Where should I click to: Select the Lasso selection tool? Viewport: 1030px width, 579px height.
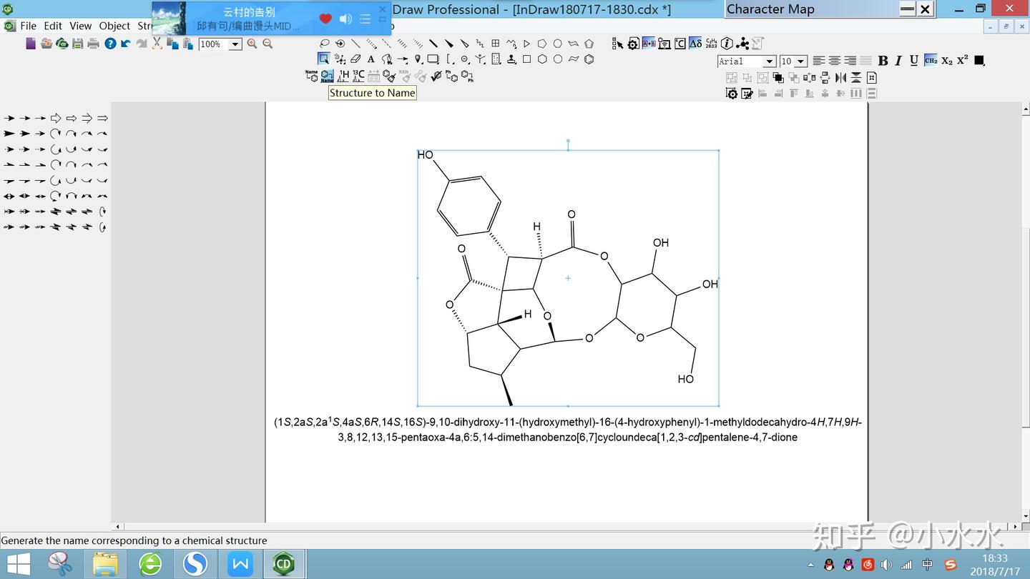(x=324, y=44)
